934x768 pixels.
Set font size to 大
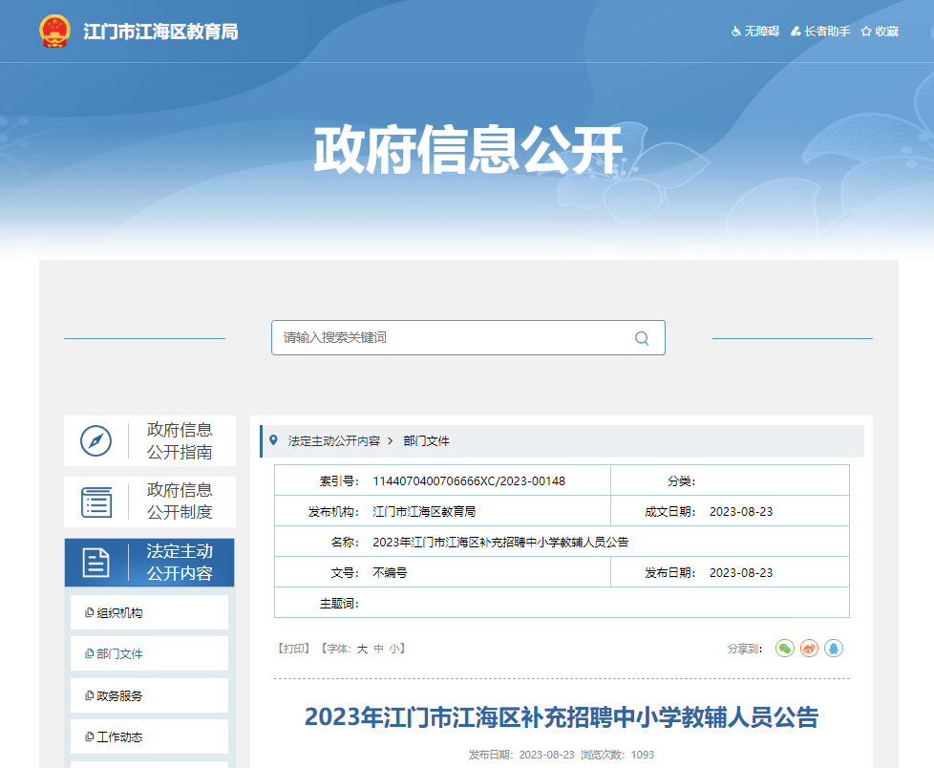[362, 649]
